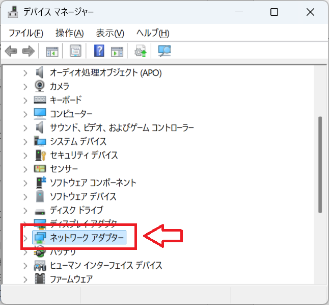Viewport: 329px width, 305px height.
Task: Click the sensor icon beside センサー
Action: tap(40, 169)
